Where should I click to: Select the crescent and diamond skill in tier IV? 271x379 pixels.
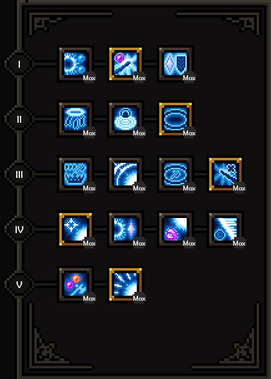126,229
